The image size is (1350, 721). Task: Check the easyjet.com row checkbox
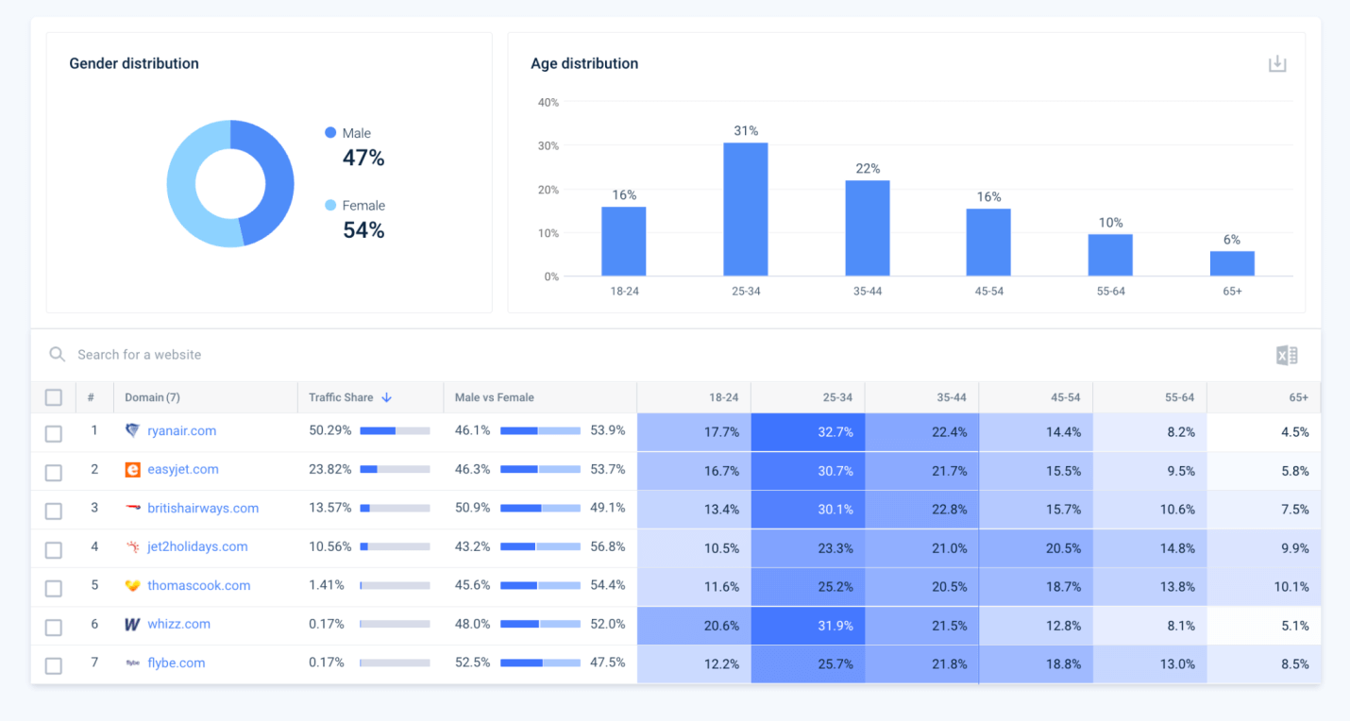(x=54, y=472)
